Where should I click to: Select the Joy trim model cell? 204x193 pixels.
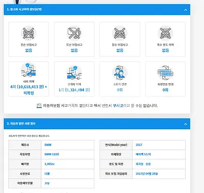[x=68, y=183]
